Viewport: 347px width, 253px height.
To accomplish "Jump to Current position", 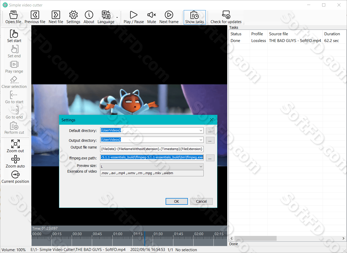I will [15, 177].
